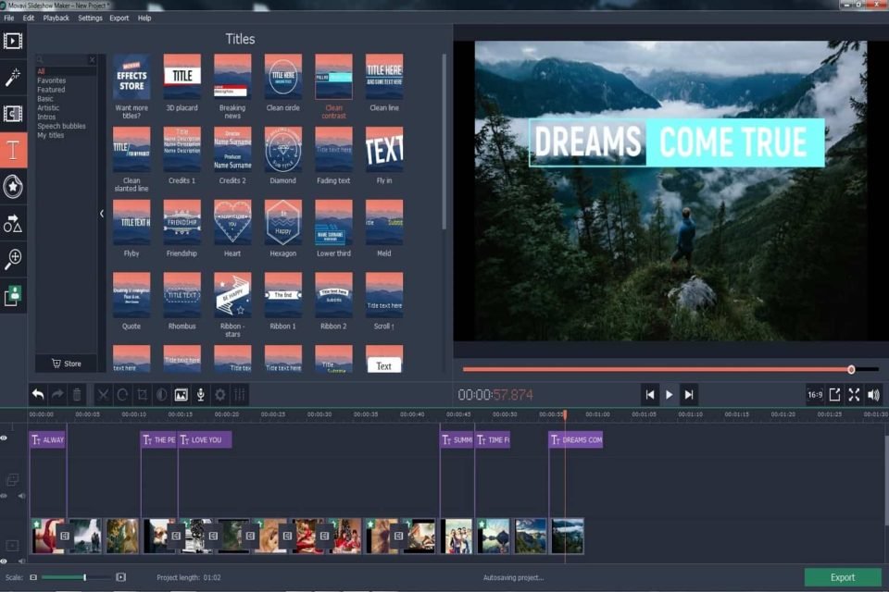The width and height of the screenshot is (889, 592).
Task: Select the Pan and Zoom tool
Action: pos(13,259)
